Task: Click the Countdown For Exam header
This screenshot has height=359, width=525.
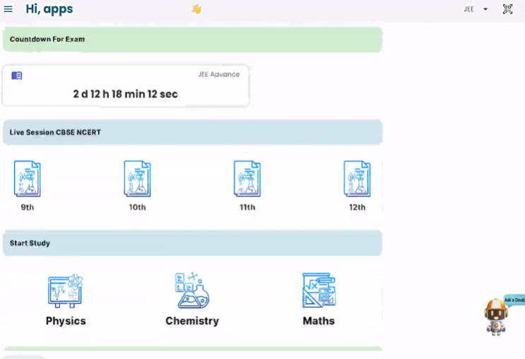Action: 192,39
